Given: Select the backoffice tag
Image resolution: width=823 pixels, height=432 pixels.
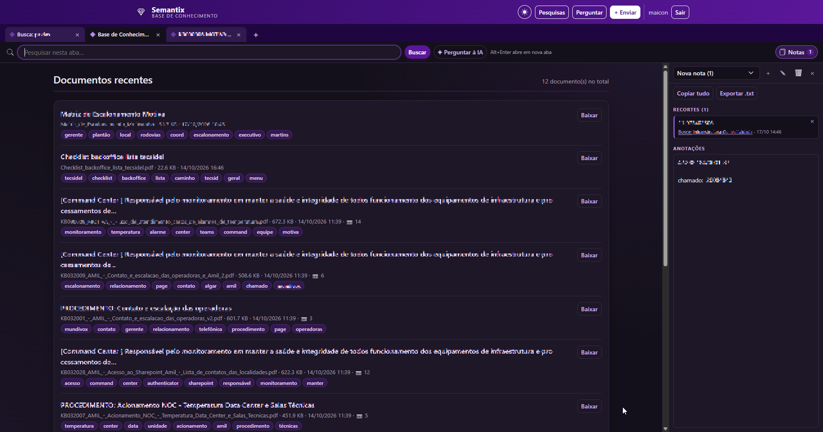Looking at the screenshot, I should point(134,178).
